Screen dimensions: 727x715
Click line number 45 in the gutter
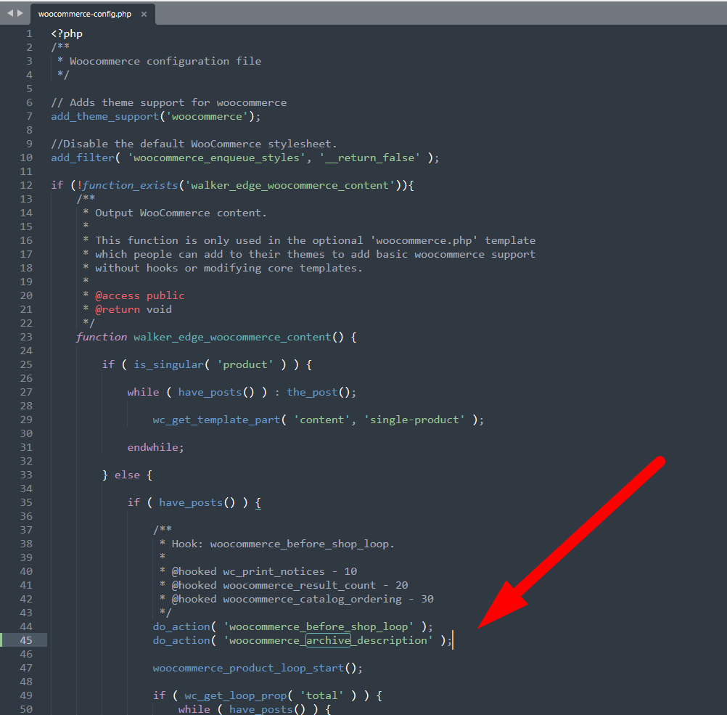[26, 641]
